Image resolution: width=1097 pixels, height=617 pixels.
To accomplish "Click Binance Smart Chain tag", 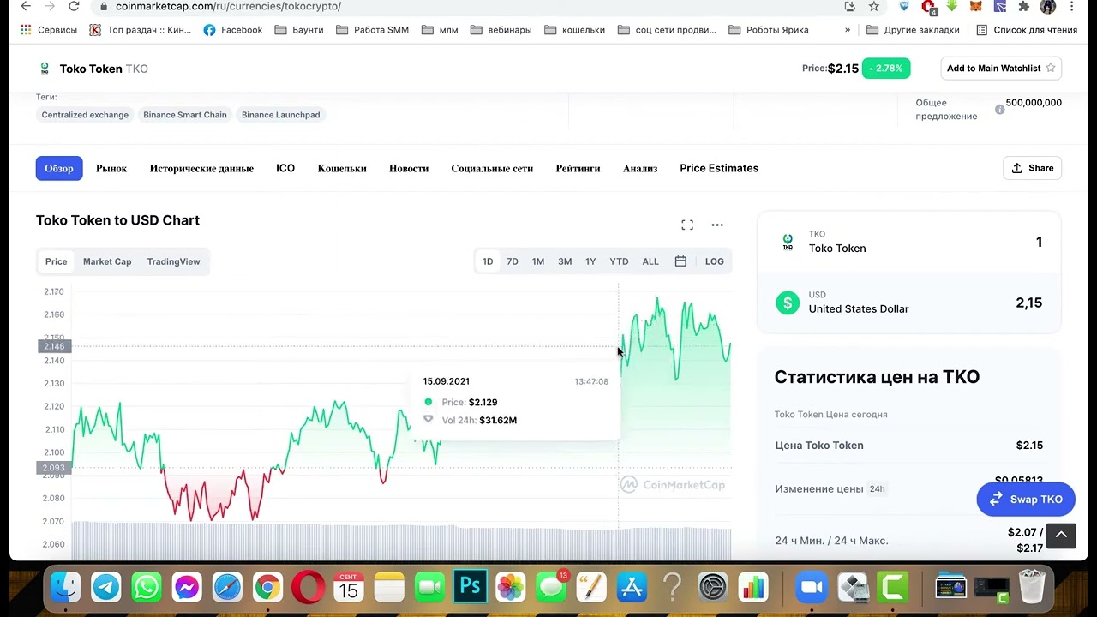I will [x=185, y=115].
